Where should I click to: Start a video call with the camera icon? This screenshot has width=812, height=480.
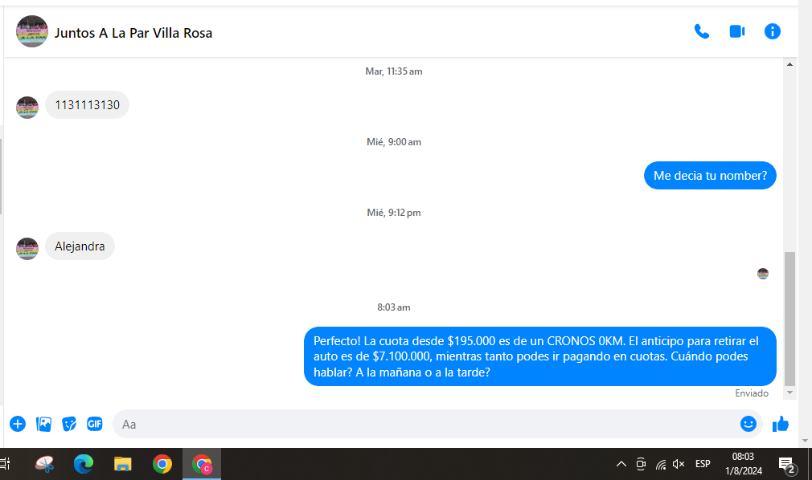(736, 32)
